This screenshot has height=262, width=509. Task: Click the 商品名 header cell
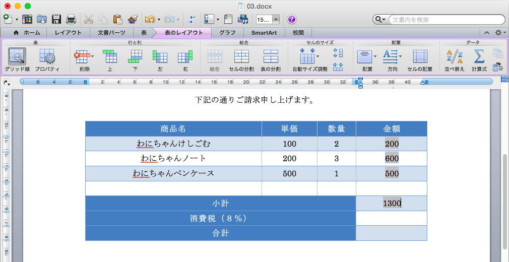tap(174, 128)
